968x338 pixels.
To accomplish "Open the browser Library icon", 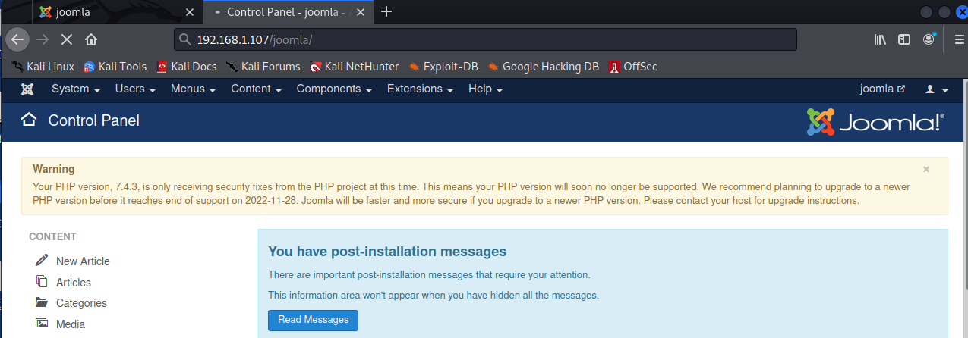I will (880, 39).
